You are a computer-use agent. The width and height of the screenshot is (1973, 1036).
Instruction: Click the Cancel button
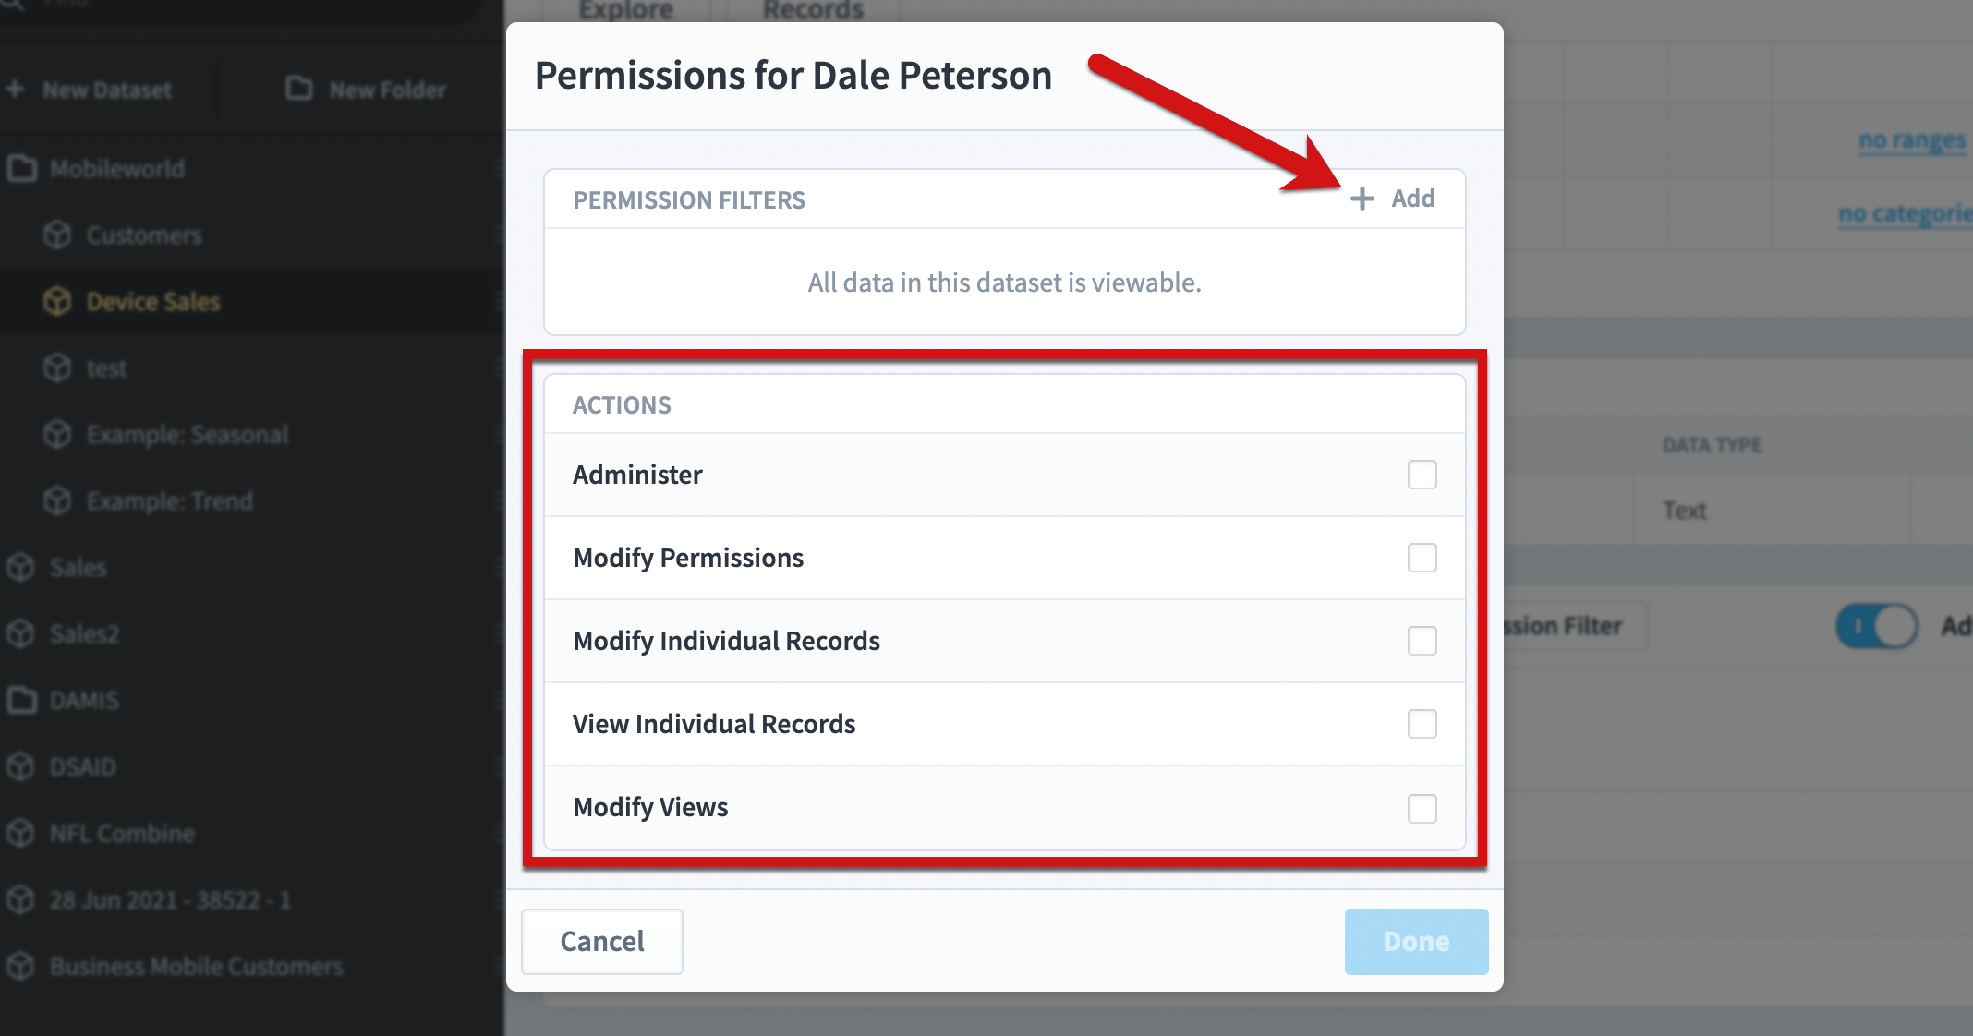point(602,942)
